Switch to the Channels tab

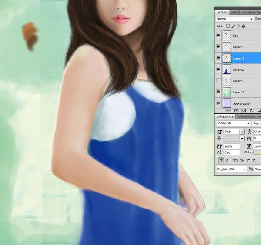pyautogui.click(x=246, y=13)
